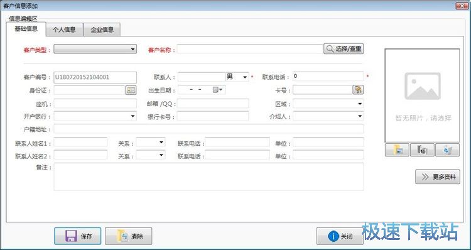This screenshot has height=250, width=471.
Task: Click the 户籍地址 input field
Action: [x=208, y=129]
